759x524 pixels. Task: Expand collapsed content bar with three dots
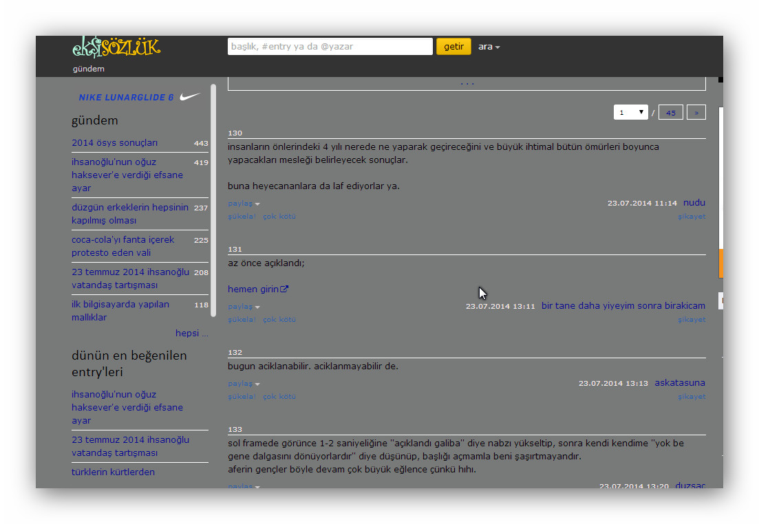[x=467, y=83]
